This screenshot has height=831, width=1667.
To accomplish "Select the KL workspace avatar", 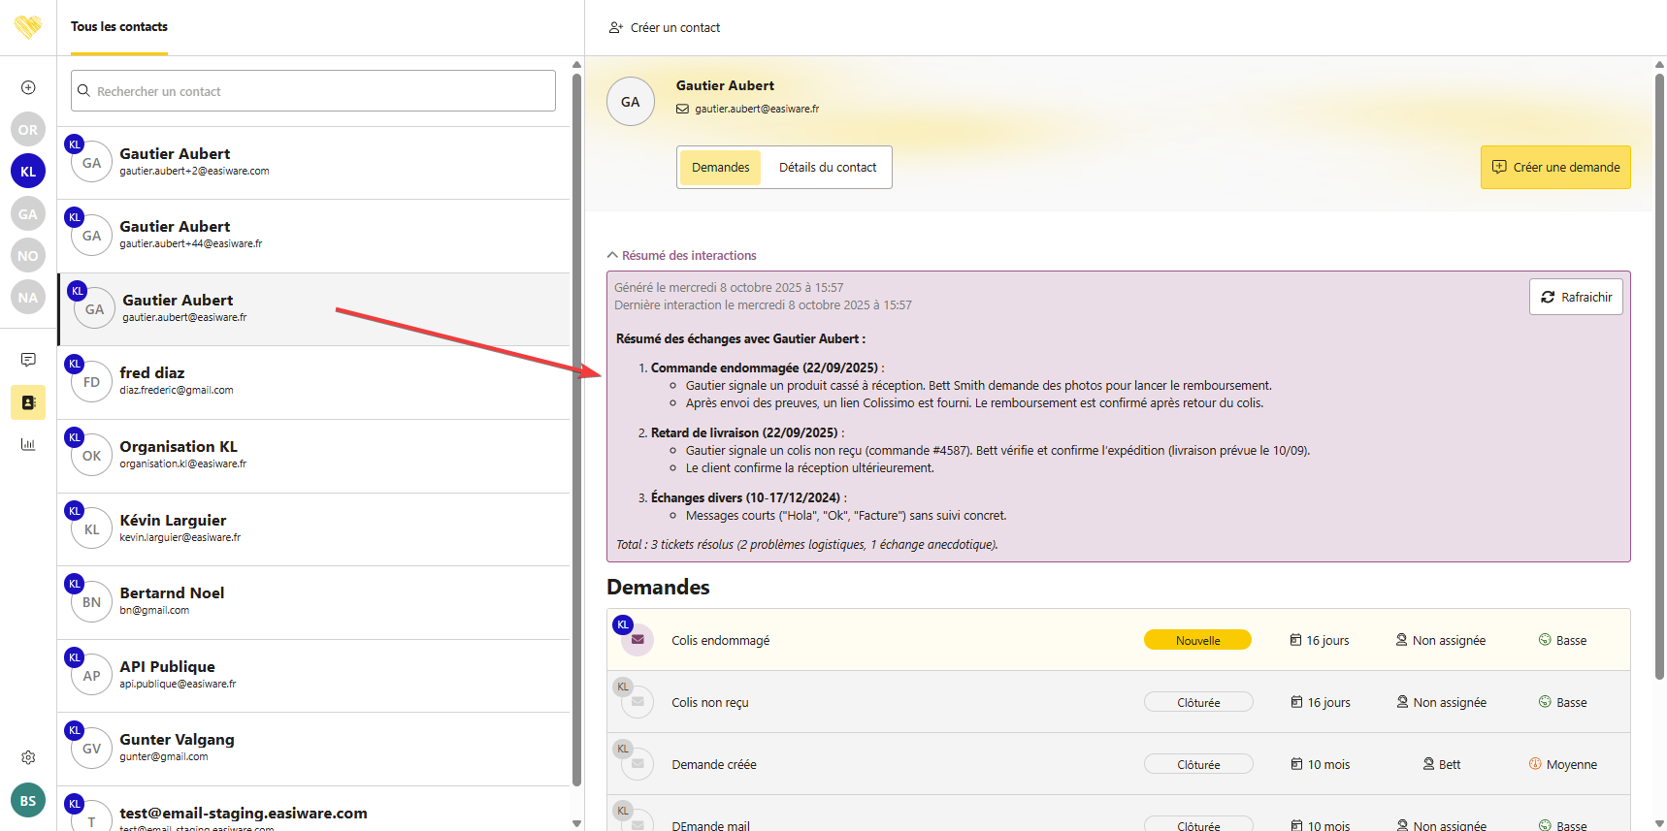I will [x=28, y=172].
